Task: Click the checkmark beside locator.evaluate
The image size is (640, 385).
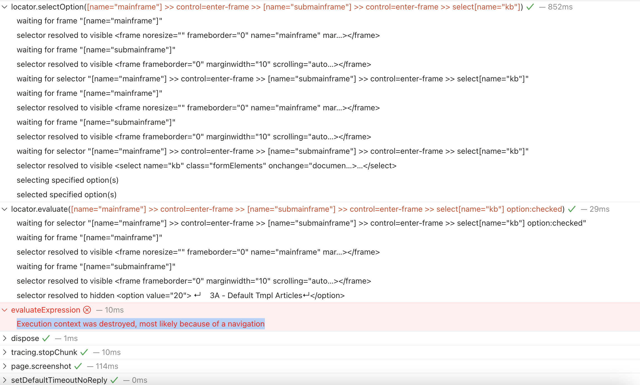Action: pyautogui.click(x=571, y=209)
